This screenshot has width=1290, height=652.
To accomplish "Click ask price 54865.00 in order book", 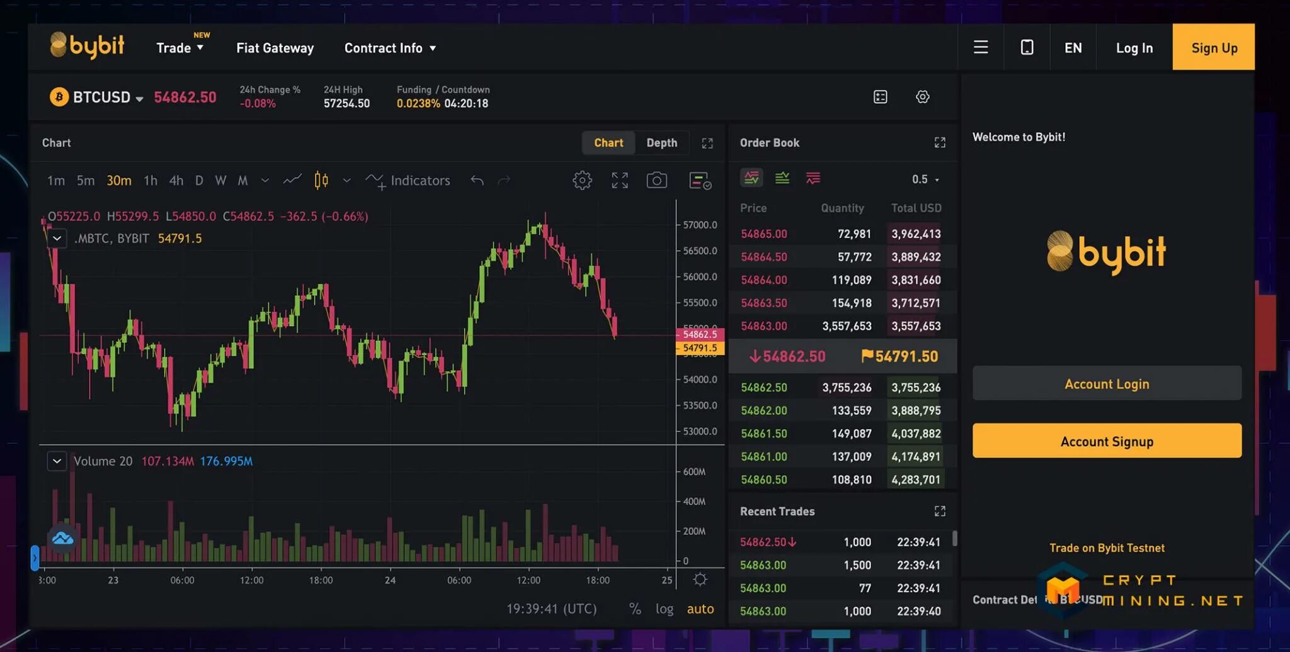I will tap(763, 233).
